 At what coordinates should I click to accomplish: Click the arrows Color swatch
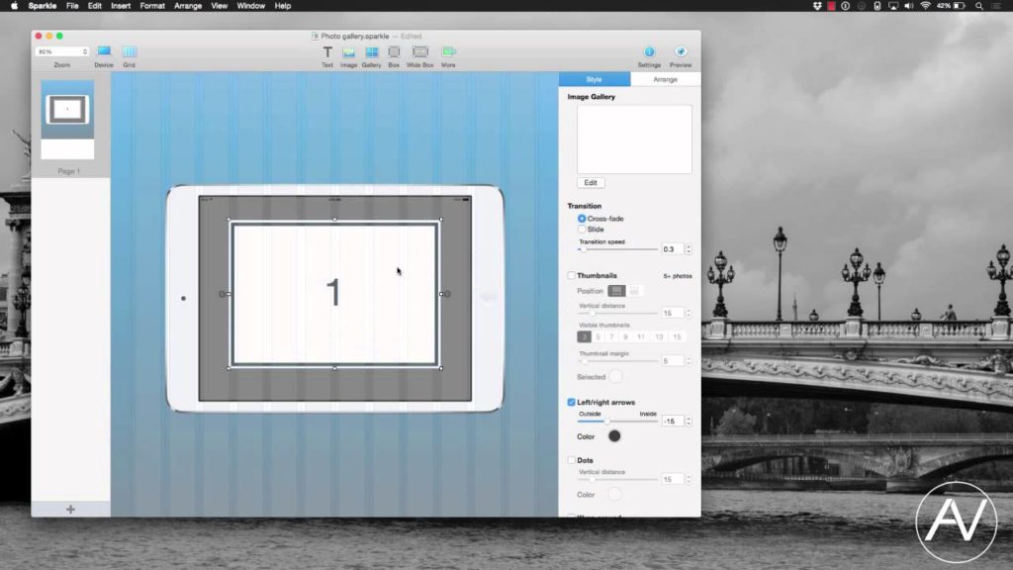[614, 436]
